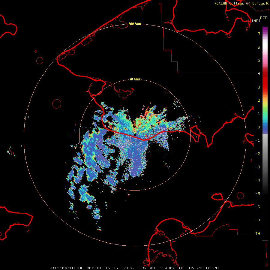Click the black radar site dot at center

[135, 135]
